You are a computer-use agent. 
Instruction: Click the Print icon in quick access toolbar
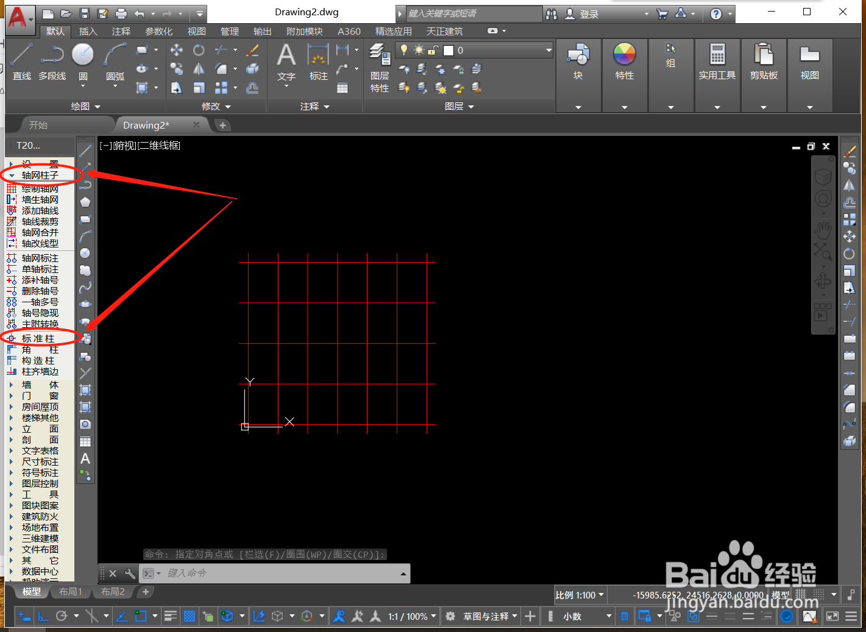[121, 13]
